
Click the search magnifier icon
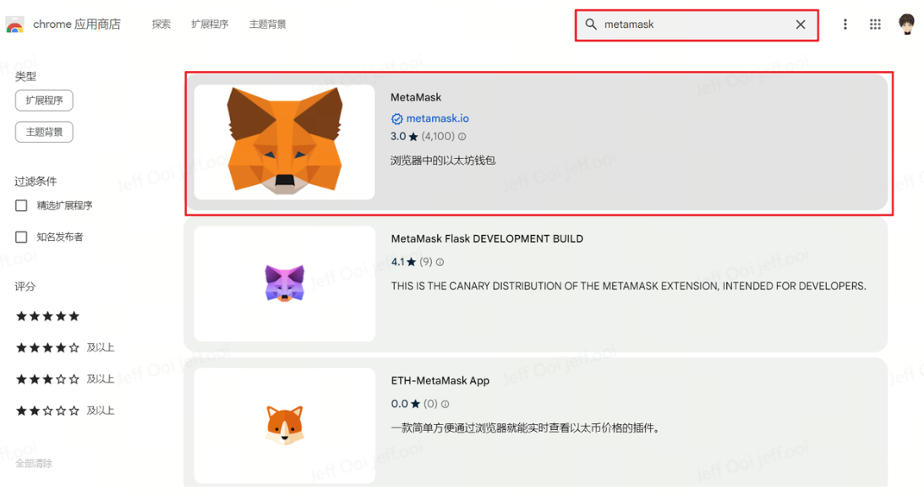(590, 25)
